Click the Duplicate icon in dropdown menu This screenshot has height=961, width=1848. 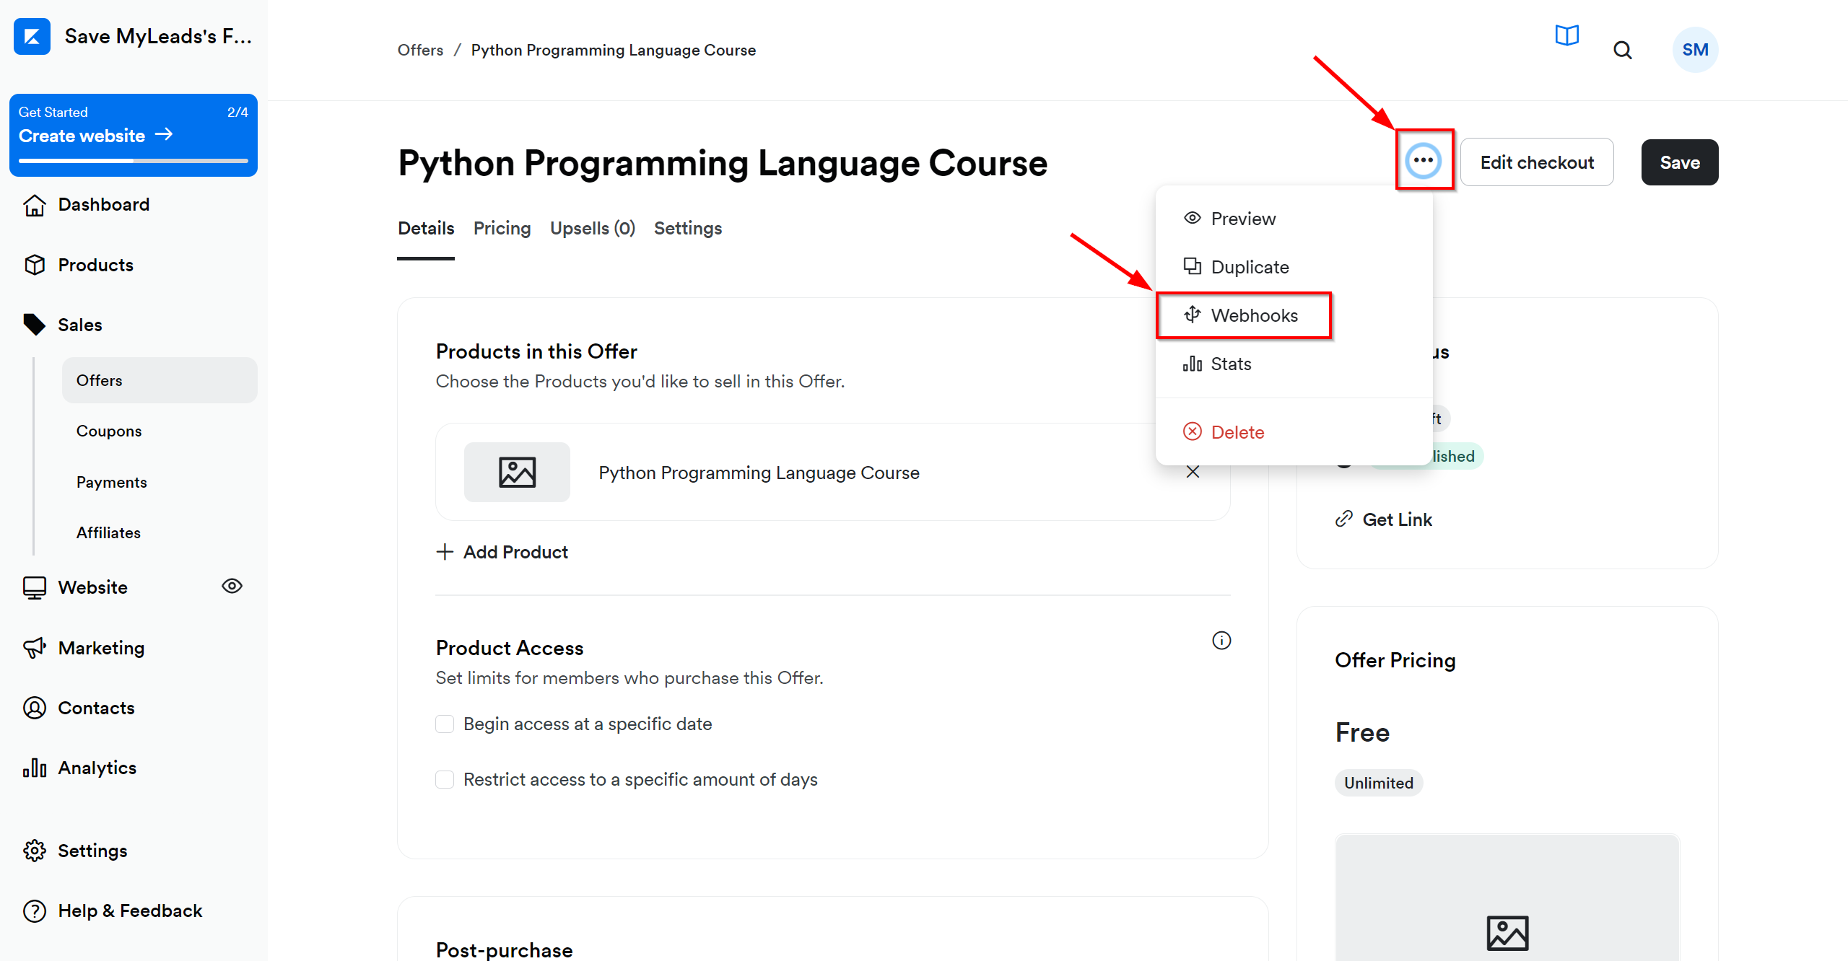tap(1193, 266)
